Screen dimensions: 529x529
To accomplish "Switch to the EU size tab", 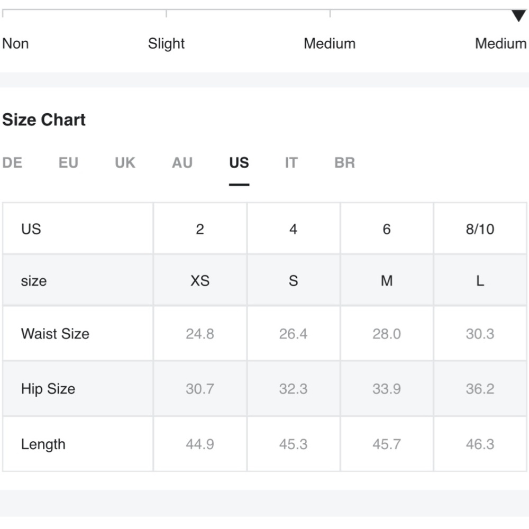I will coord(68,163).
